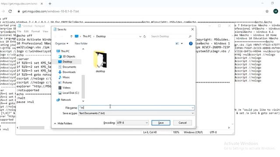Click the Save button
The image size is (280, 157).
(x=161, y=123)
